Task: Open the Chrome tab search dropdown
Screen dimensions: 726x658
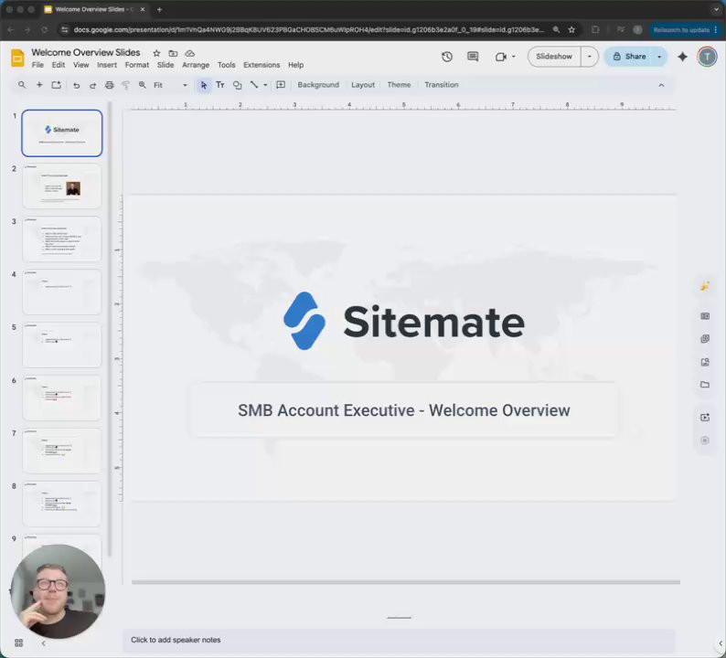Action: click(x=716, y=9)
